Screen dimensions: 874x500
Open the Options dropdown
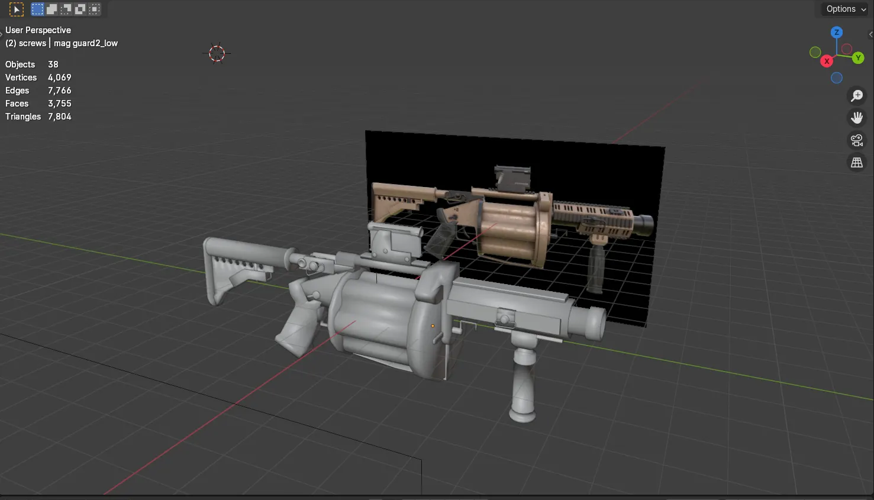(846, 9)
